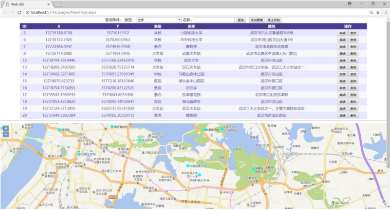Delete row 5 中国地质大学
The width and height of the screenshot is (390, 210).
point(353,33)
